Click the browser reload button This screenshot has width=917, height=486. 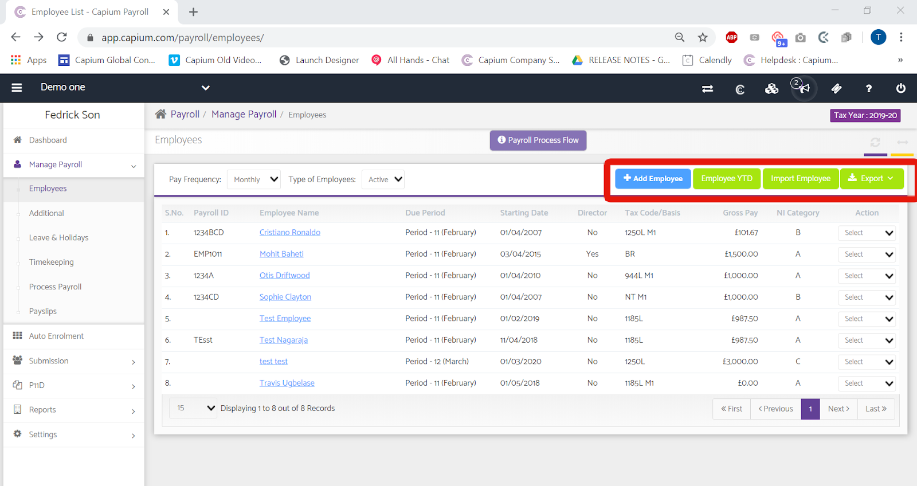(x=62, y=37)
